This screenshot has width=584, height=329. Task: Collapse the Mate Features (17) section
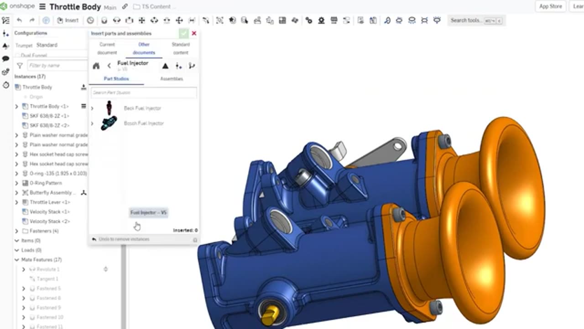coord(17,260)
